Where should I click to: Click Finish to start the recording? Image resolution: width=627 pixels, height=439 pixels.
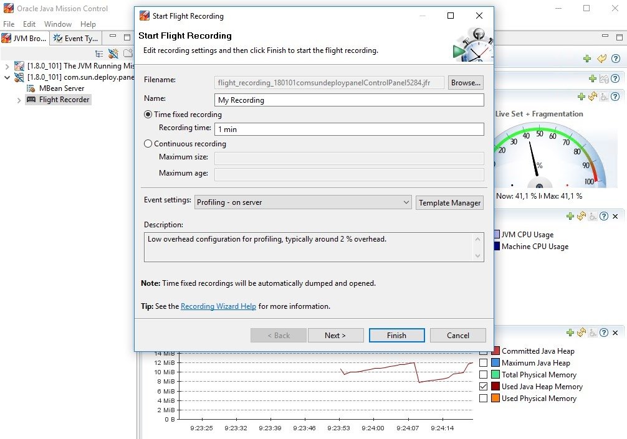(x=396, y=336)
